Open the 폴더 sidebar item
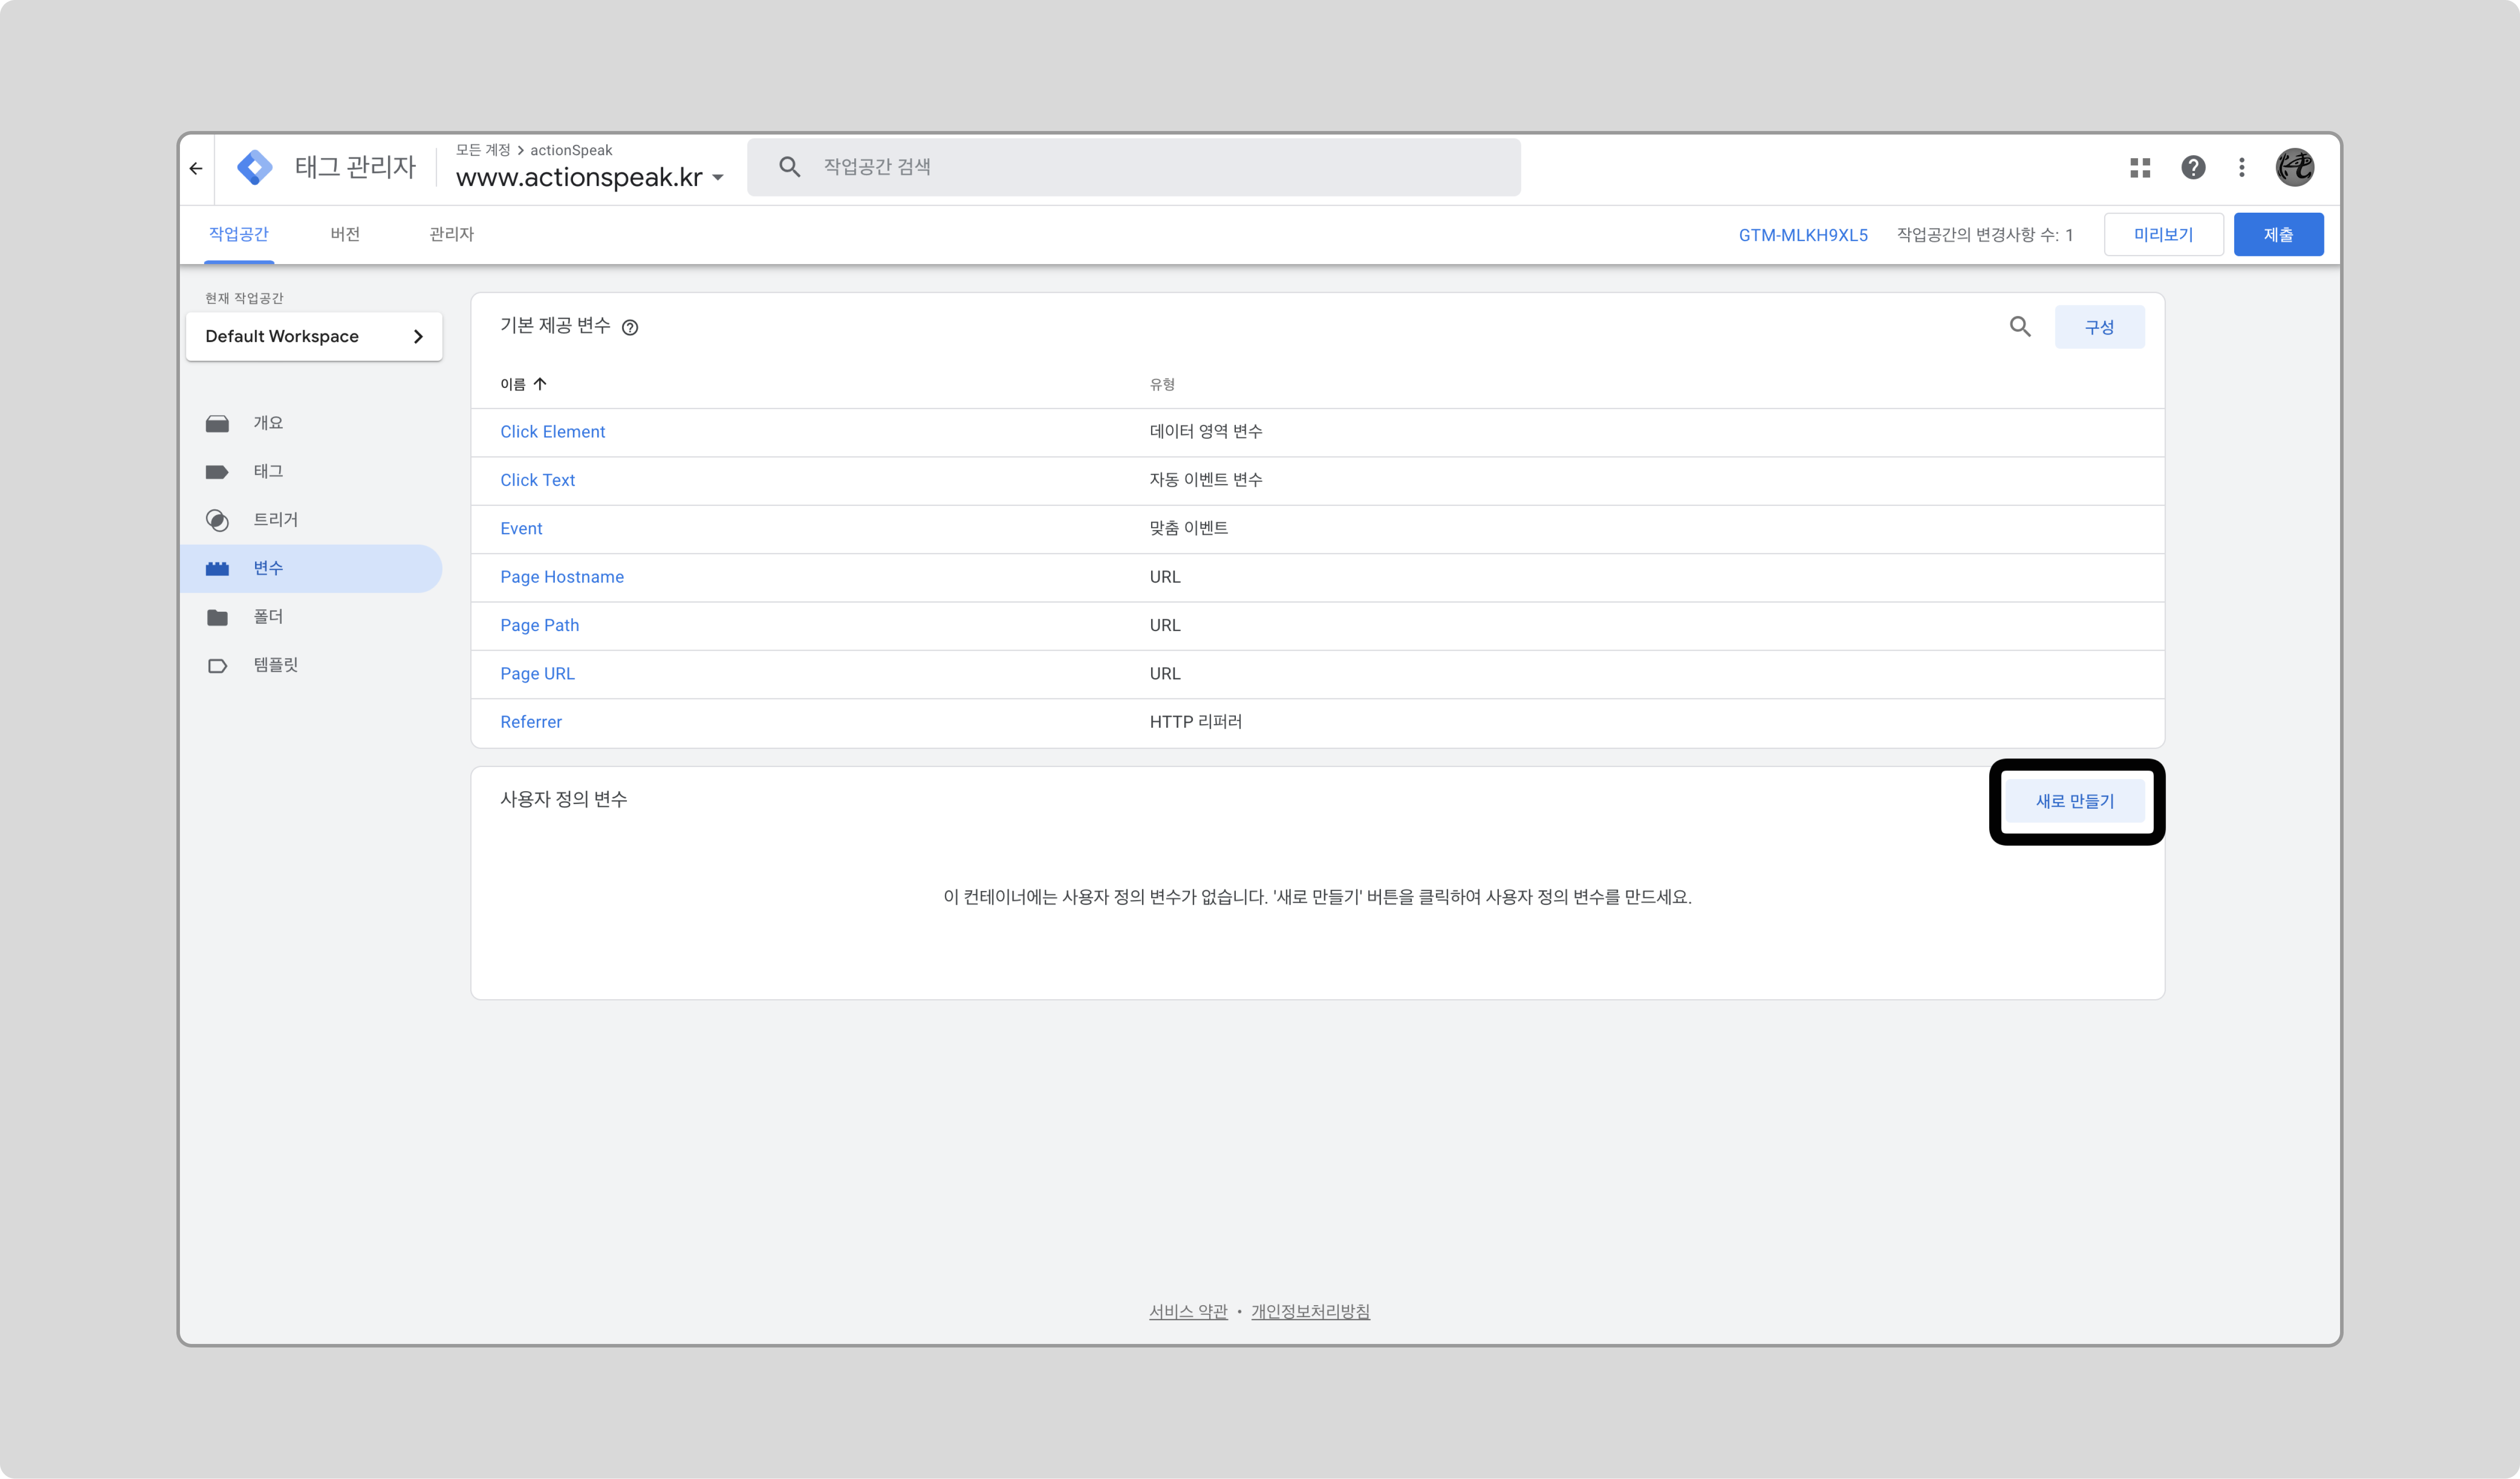Screen dimensions: 2520x1479 (311, 617)
